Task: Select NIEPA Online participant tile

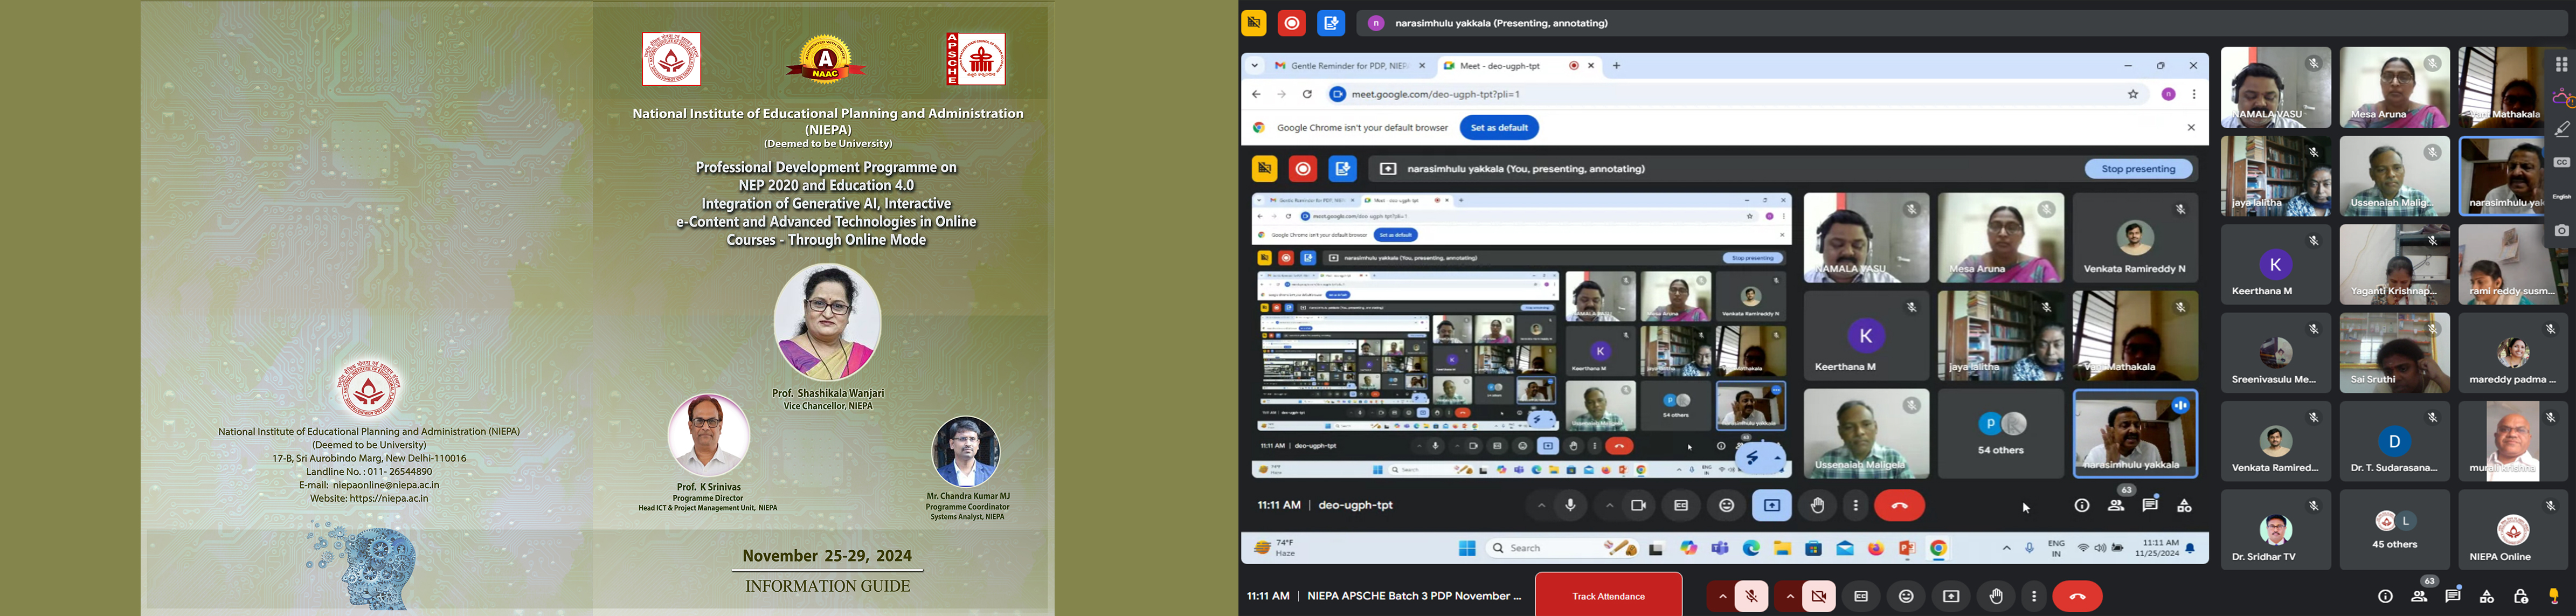Action: [x=2512, y=530]
